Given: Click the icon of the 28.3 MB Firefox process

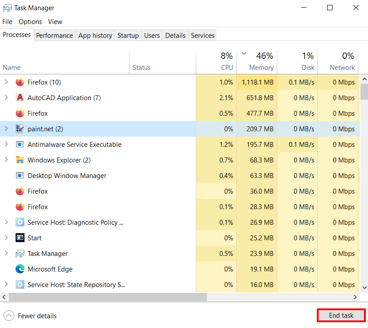Looking at the screenshot, I should click(x=20, y=207).
